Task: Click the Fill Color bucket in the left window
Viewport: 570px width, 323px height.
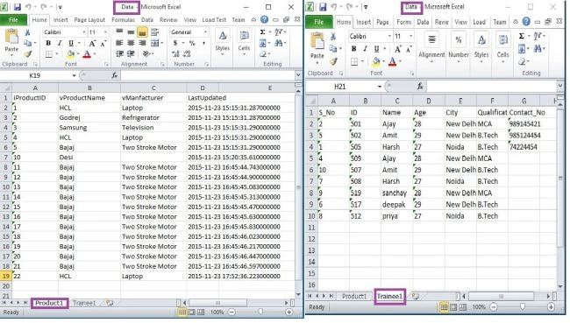Action: (x=70, y=54)
